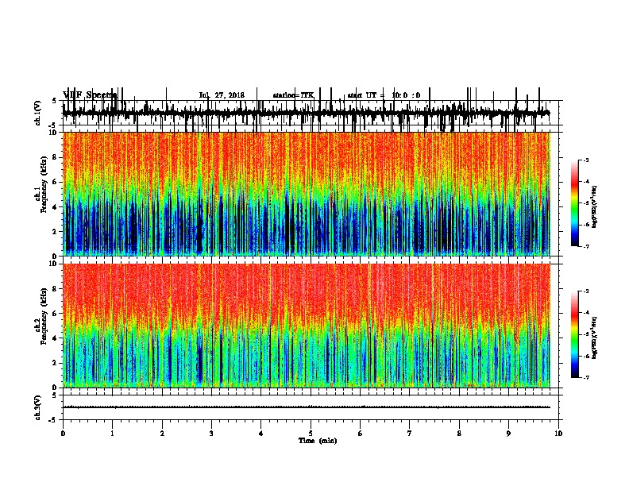The height and width of the screenshot is (486, 629).
Task: Click the ch.2 color scale log(PSD) unit label
Action: click(x=595, y=337)
